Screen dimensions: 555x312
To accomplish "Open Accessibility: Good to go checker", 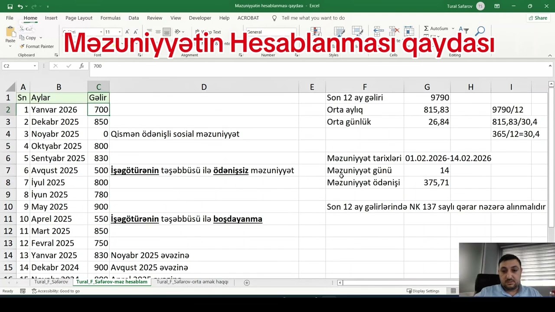I will tap(56, 291).
